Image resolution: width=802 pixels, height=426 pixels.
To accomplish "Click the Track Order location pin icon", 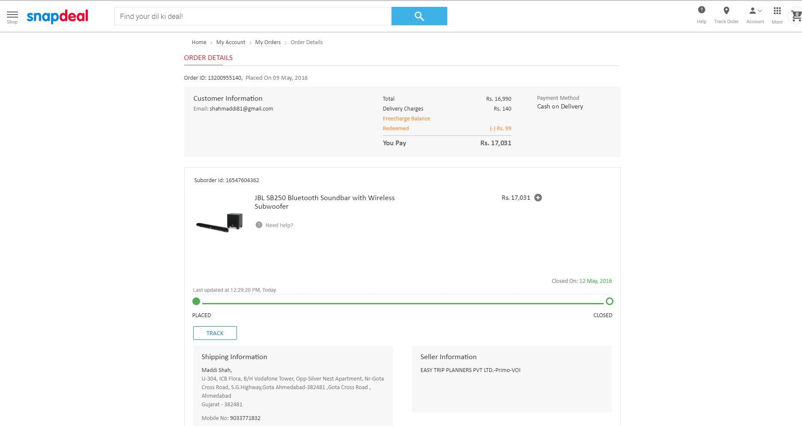I will click(x=726, y=11).
